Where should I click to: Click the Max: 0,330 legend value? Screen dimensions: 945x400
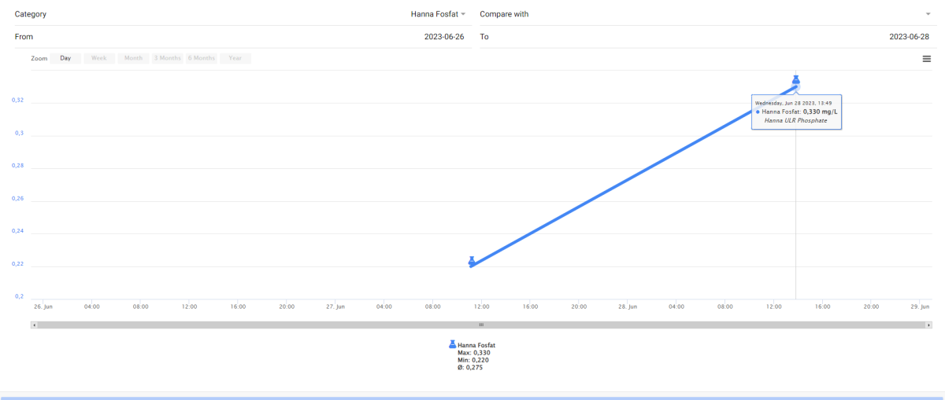coord(474,353)
